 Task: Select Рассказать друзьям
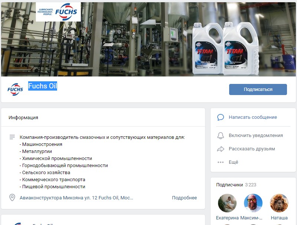[x=252, y=149]
